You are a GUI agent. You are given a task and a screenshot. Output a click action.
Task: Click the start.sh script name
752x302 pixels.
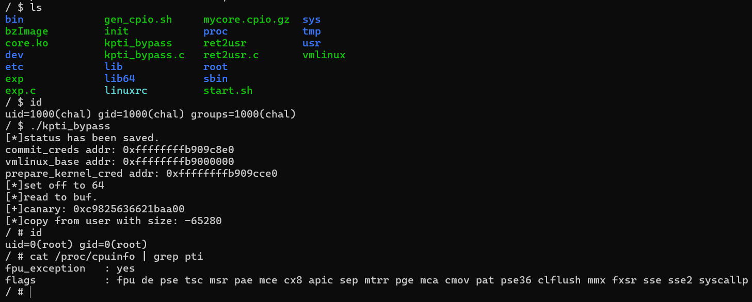coord(228,91)
